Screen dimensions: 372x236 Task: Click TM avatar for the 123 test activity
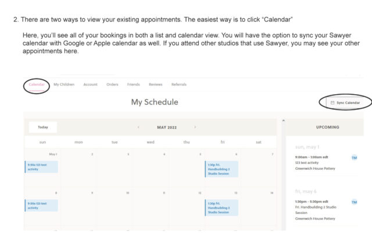[354, 158]
